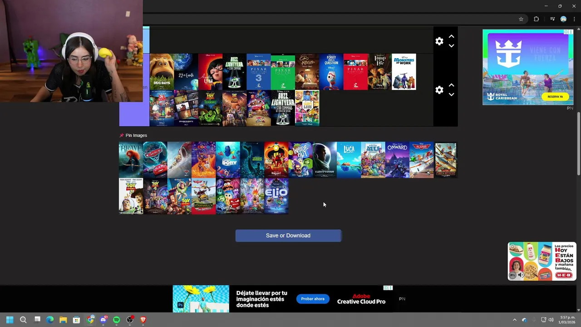Open the Windows Start menu
This screenshot has width=581, height=327.
(x=10, y=320)
